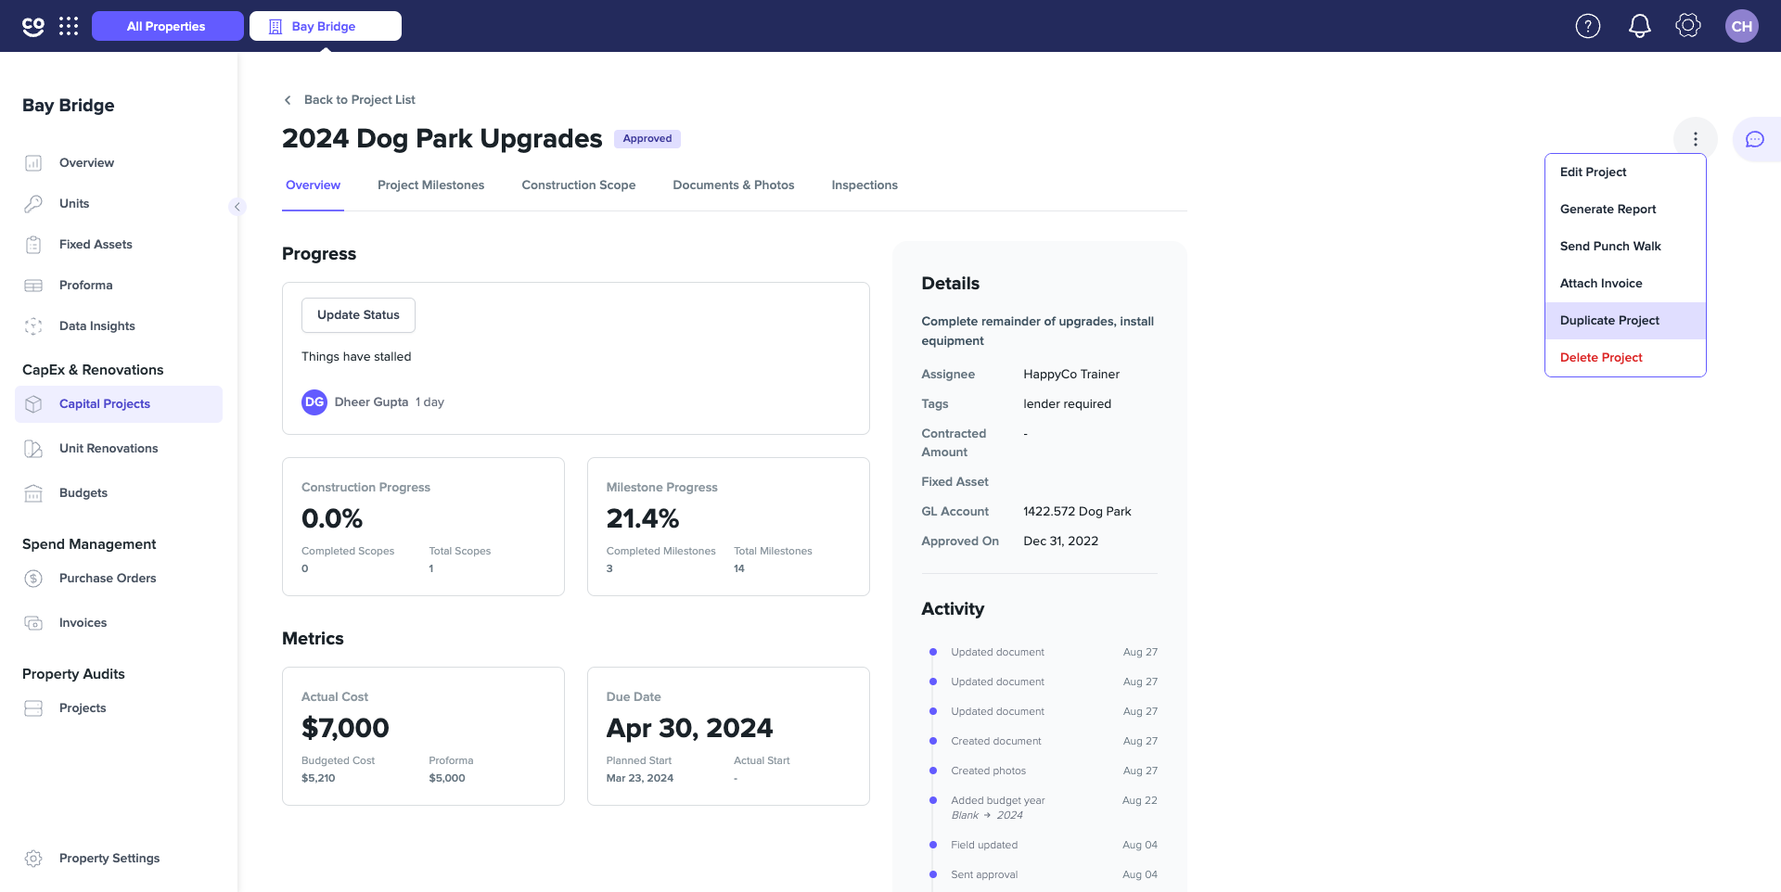Open the help question mark icon
Screen dimensions: 1781x892
(1588, 26)
